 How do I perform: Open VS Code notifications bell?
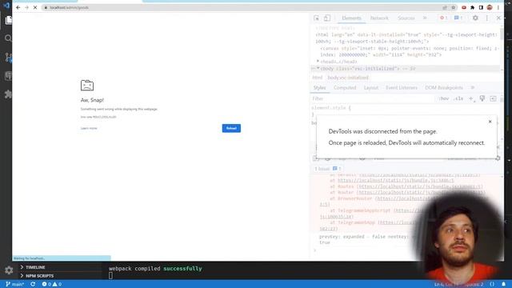click(503, 284)
